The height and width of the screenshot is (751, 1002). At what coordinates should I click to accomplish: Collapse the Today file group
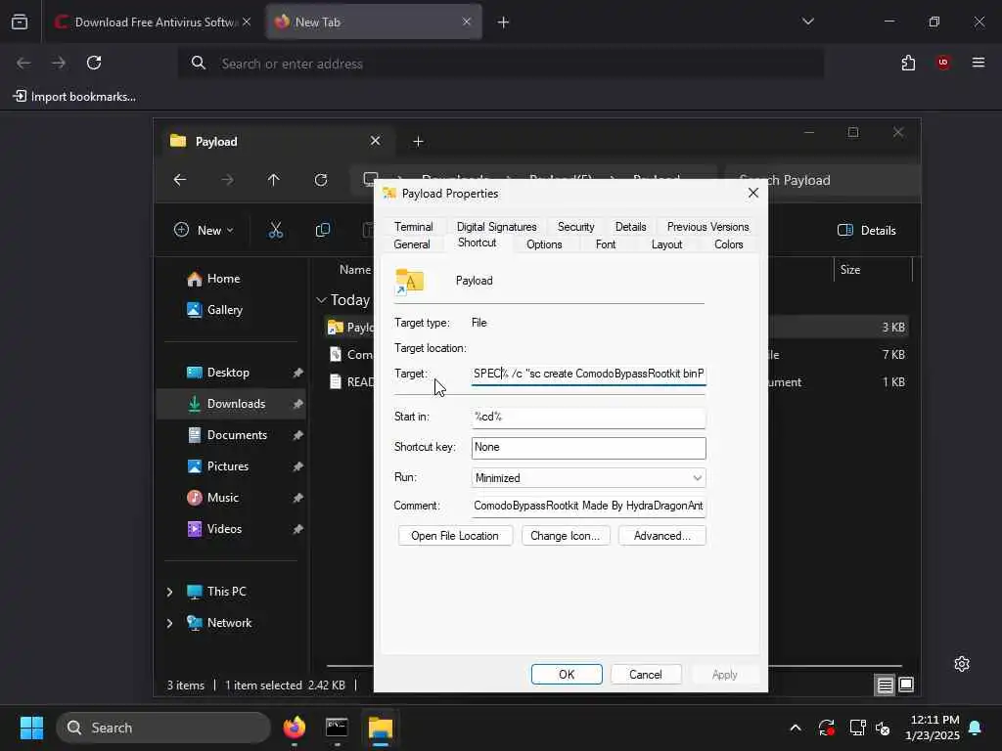(x=321, y=299)
